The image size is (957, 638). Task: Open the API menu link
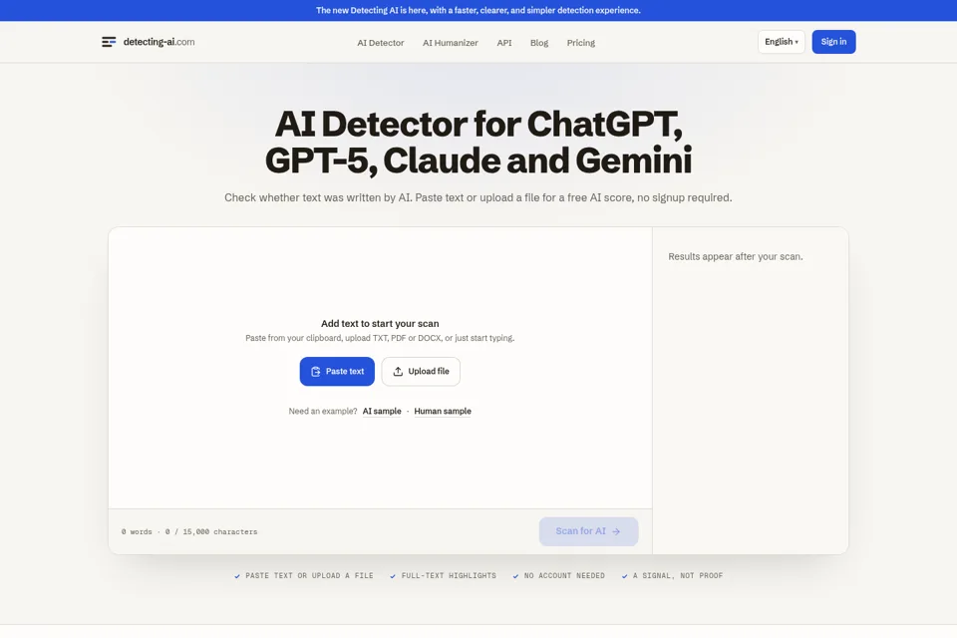click(504, 43)
